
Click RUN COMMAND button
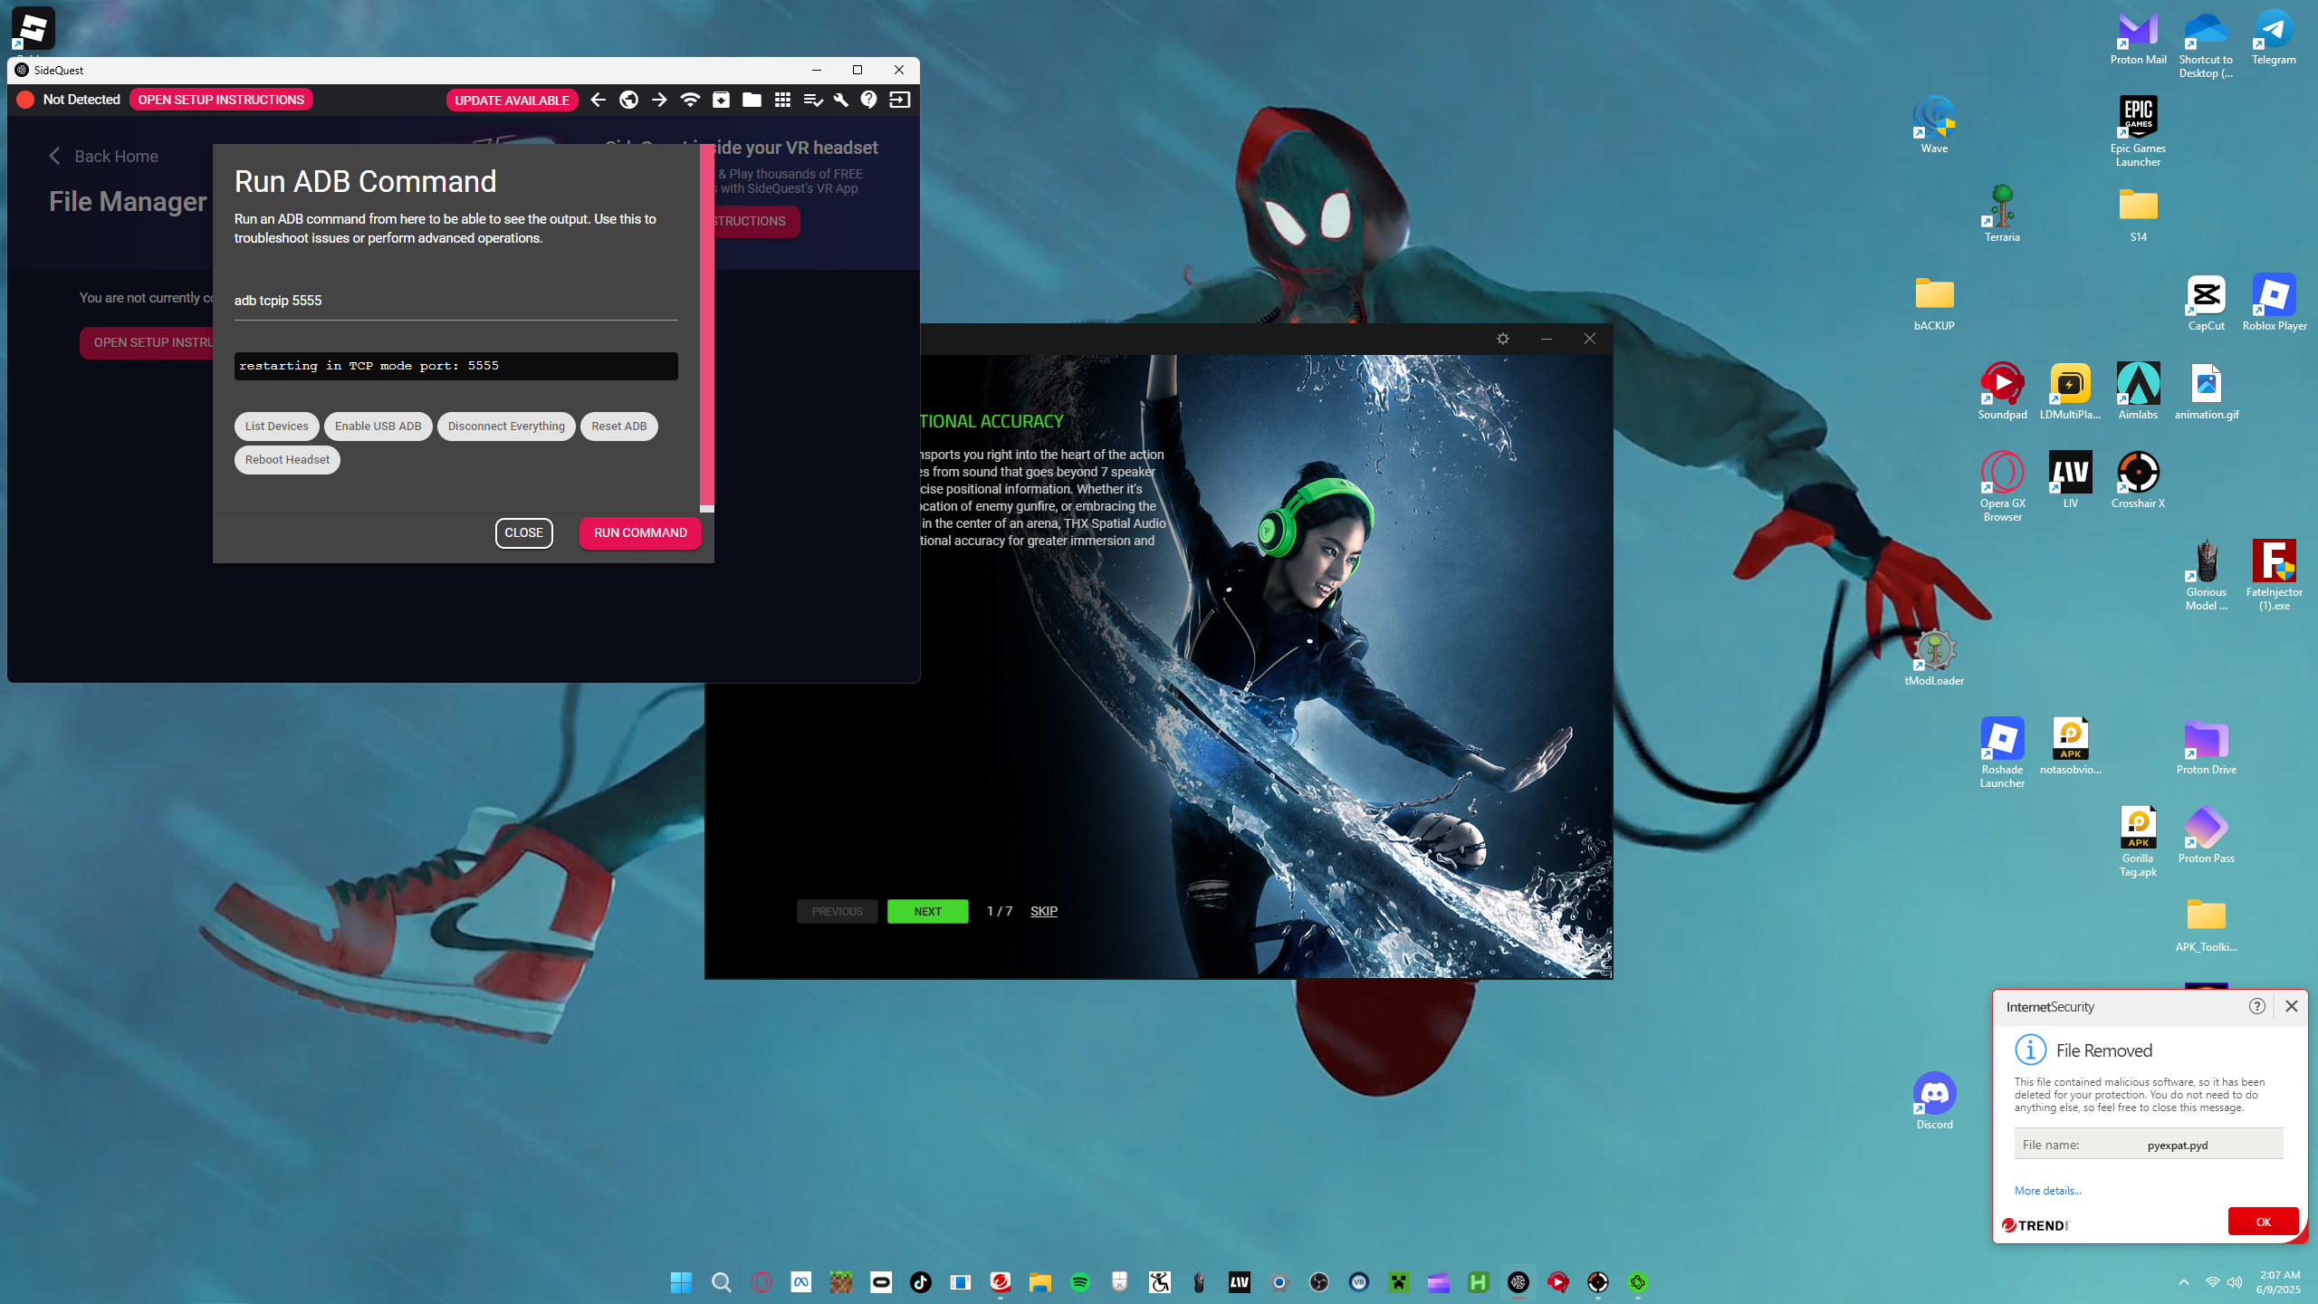(x=640, y=532)
